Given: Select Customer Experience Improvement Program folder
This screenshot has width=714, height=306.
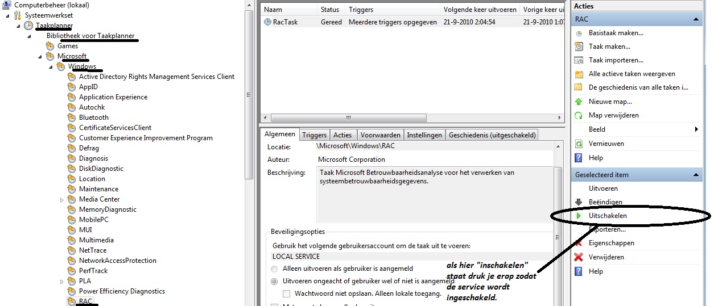Looking at the screenshot, I should (x=146, y=138).
